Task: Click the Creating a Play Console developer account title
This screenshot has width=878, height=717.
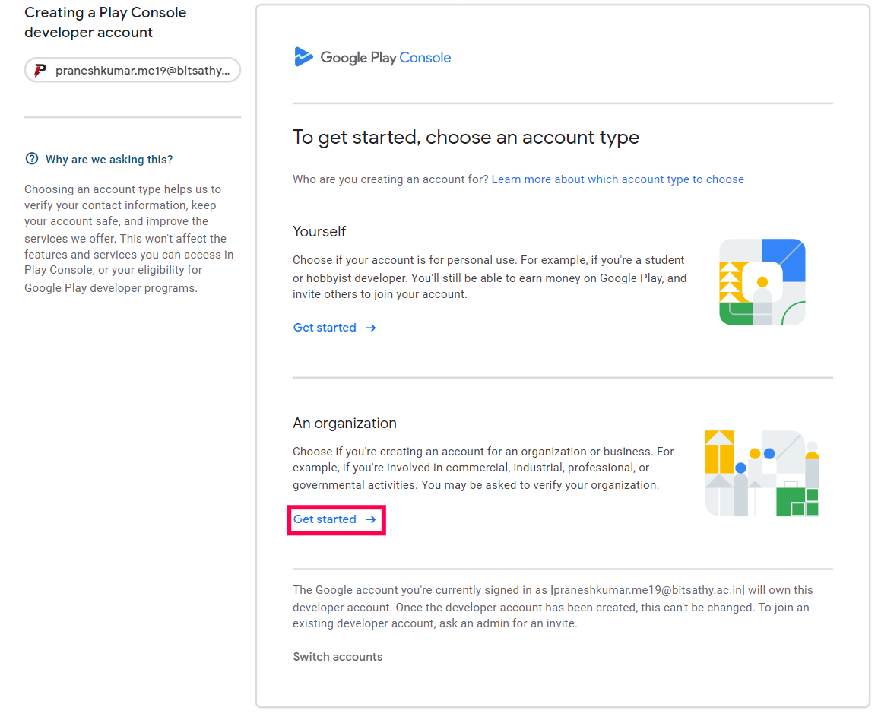Action: point(105,23)
